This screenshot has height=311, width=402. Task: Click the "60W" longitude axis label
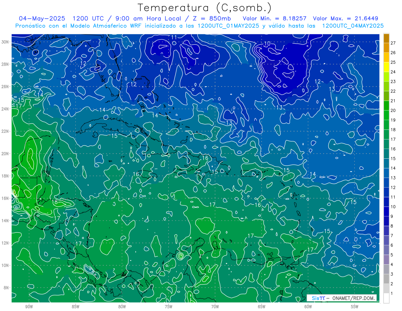(308, 307)
